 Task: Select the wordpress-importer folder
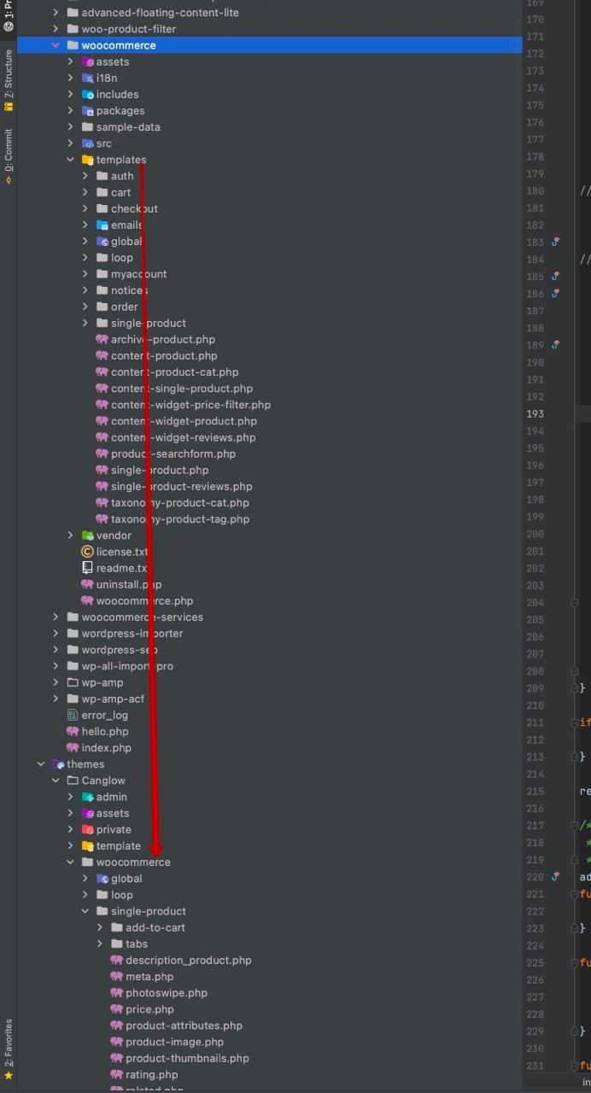pos(132,634)
